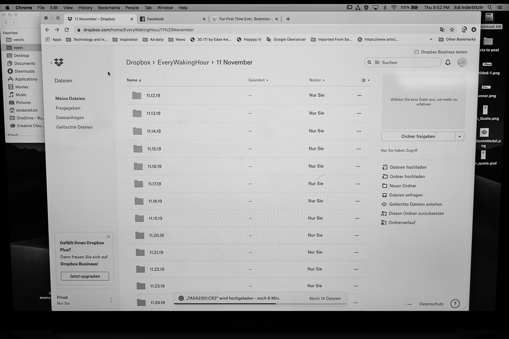
Task: Open the Nutzer column dropdown
Action: [317, 80]
